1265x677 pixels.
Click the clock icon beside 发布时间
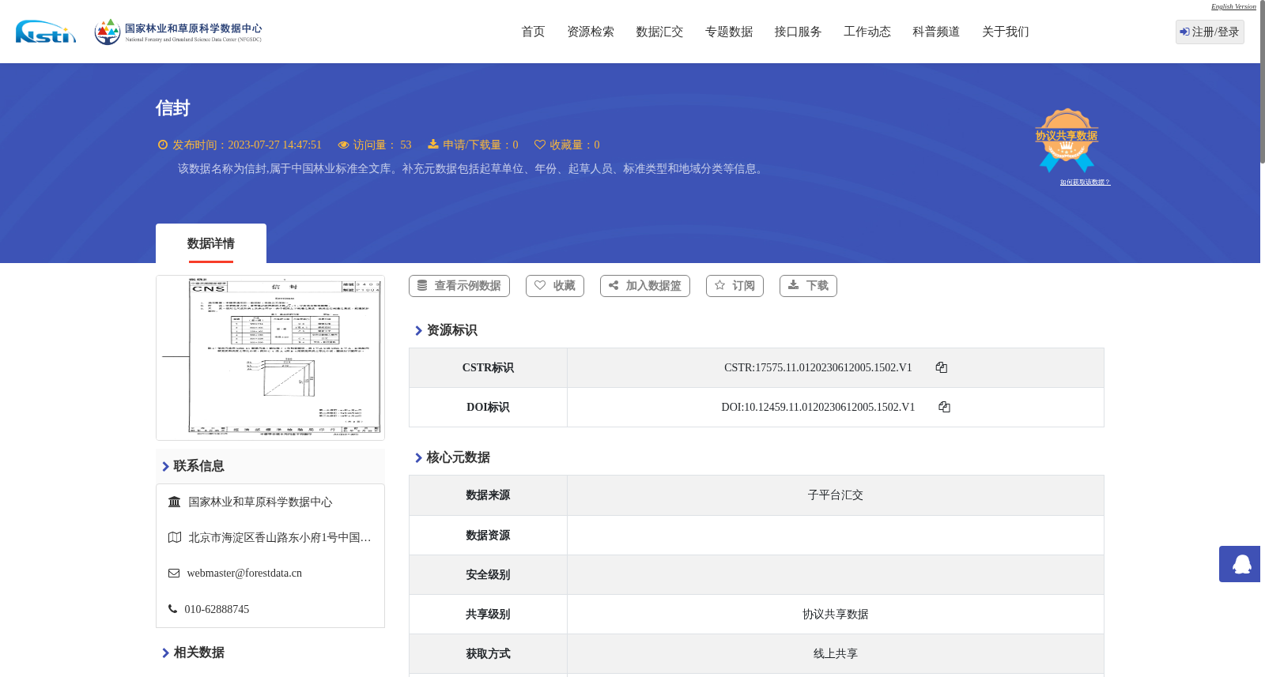(163, 145)
